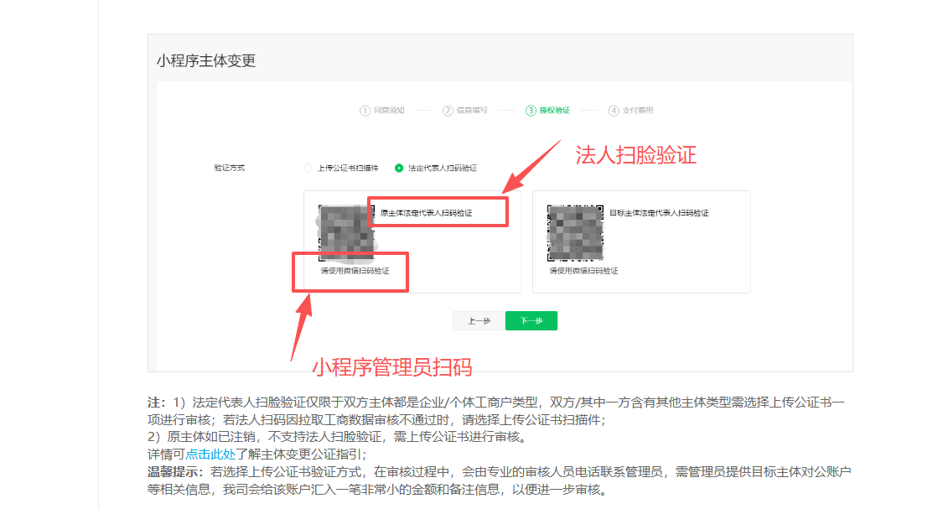Click the 目标主体法定代表人 QR code
The height and width of the screenshot is (509, 938).
[575, 233]
